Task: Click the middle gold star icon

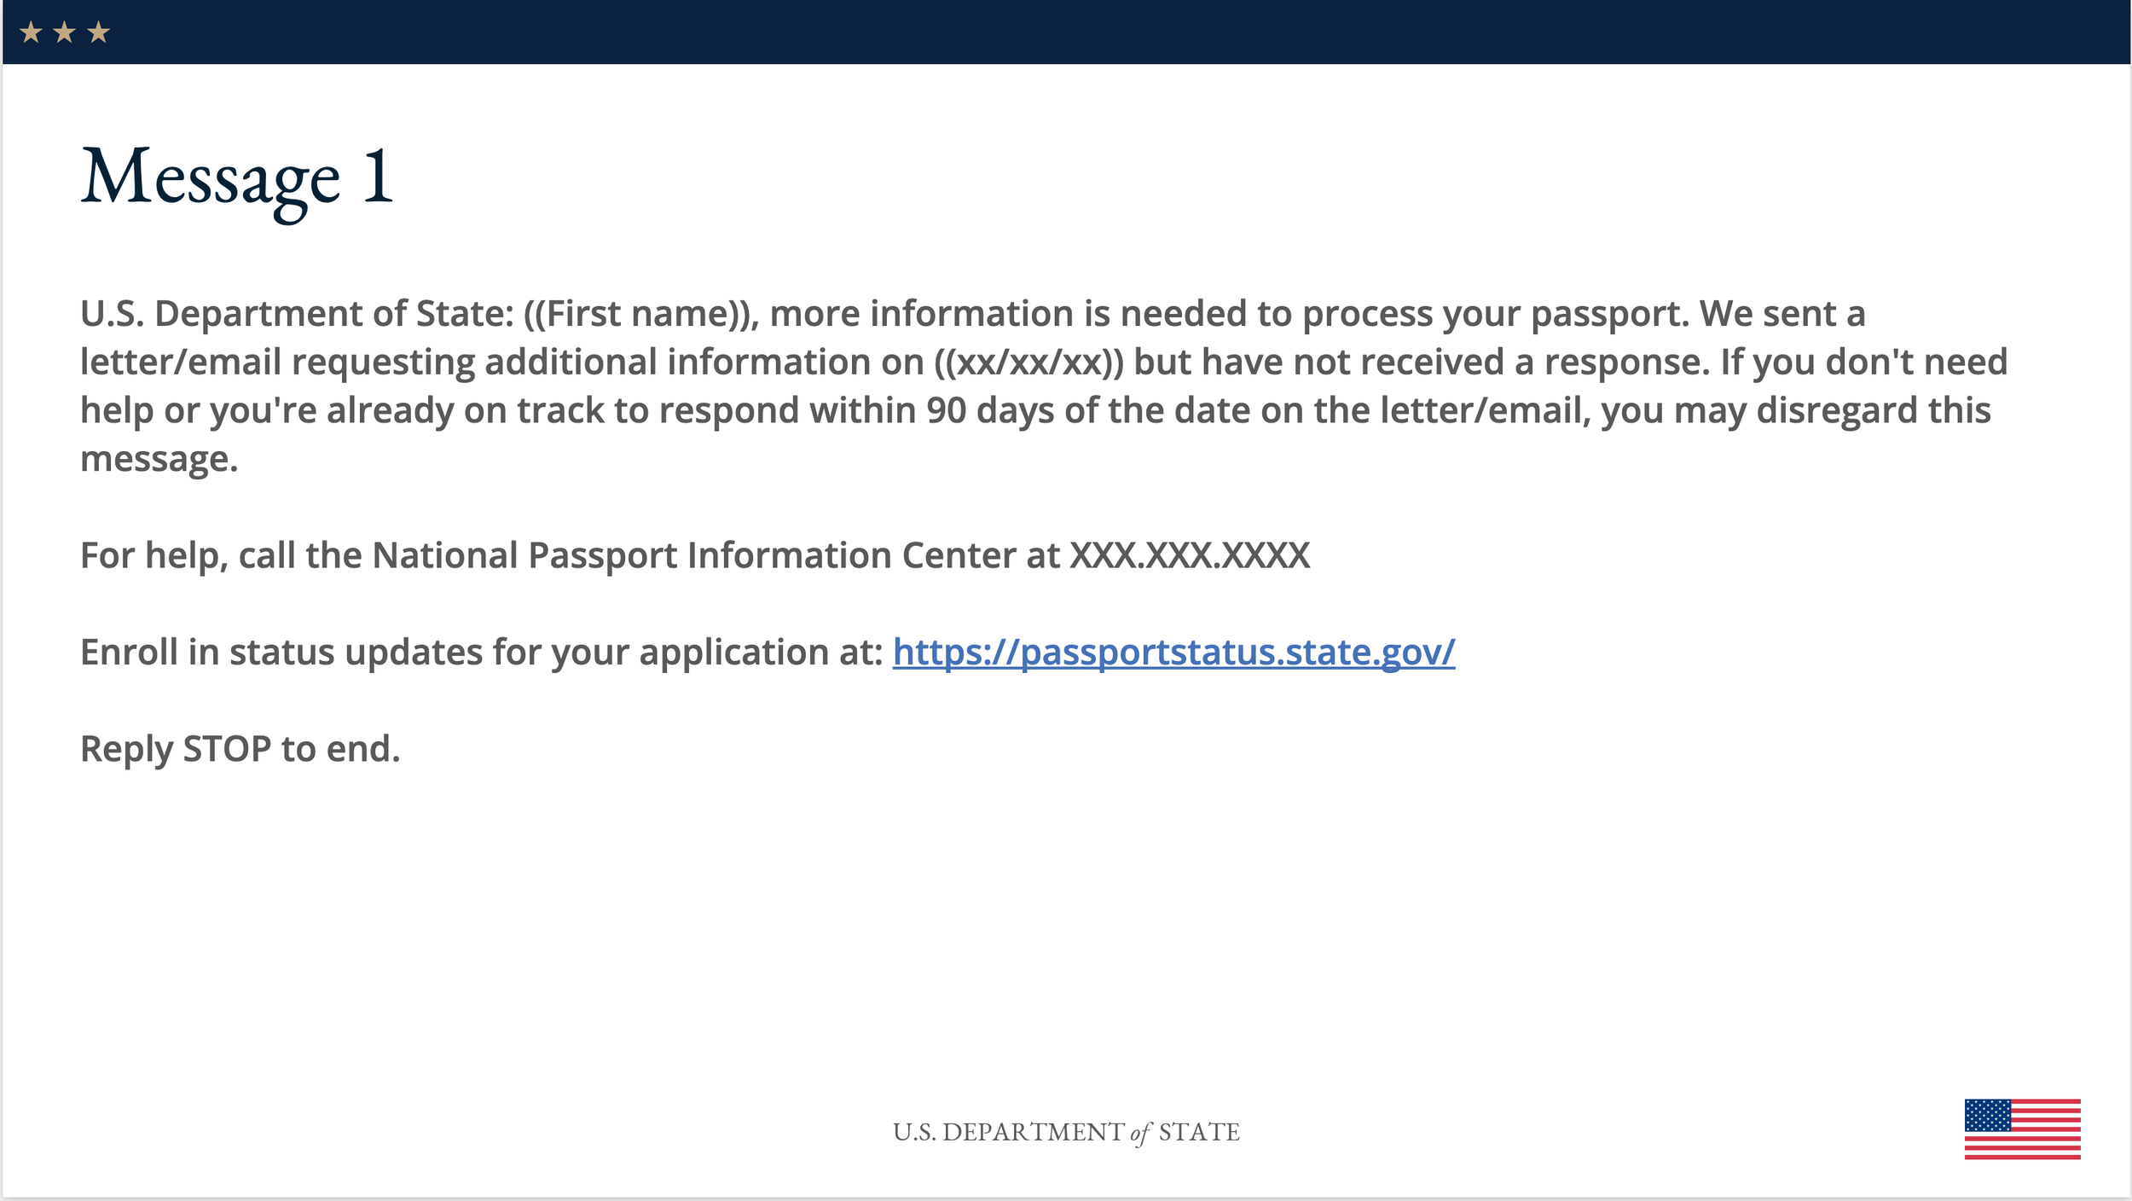Action: (65, 32)
